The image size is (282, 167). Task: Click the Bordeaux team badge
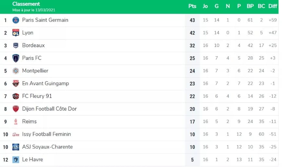pyautogui.click(x=16, y=45)
